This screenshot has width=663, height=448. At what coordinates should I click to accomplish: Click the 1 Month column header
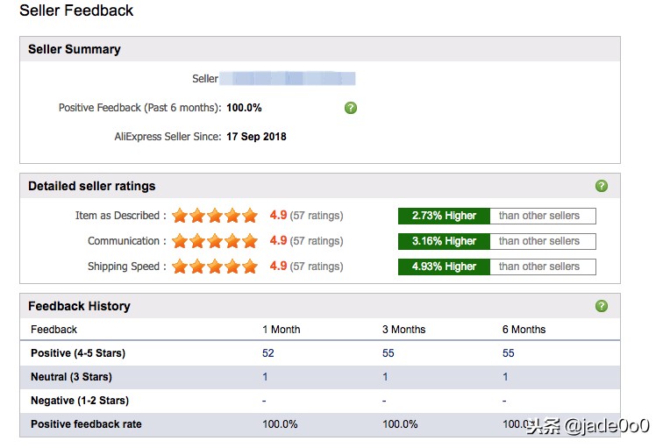pyautogui.click(x=281, y=330)
